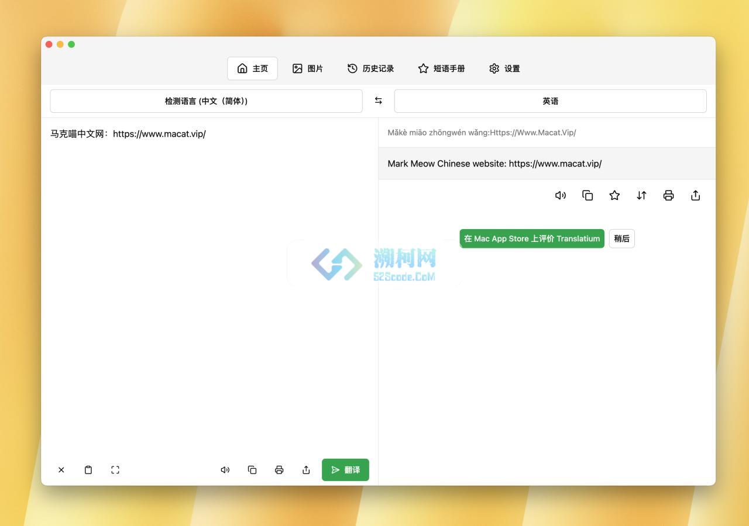Switch to the 图片 image tab
The image size is (749, 526).
(308, 68)
